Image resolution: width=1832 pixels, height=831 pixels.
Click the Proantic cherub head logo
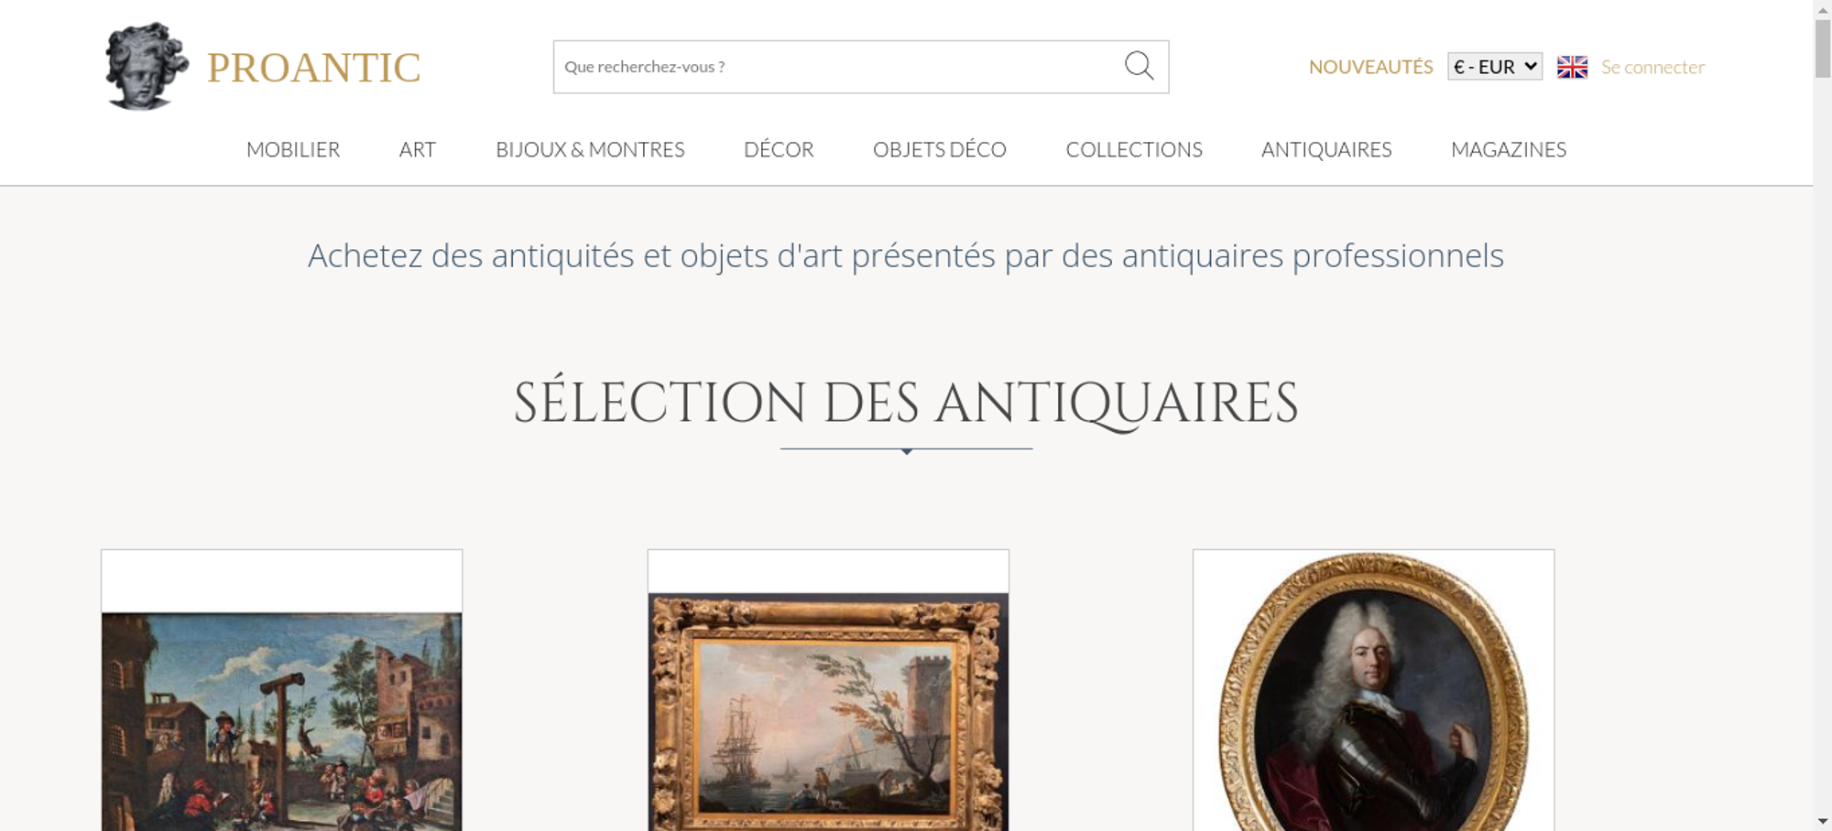tap(147, 66)
